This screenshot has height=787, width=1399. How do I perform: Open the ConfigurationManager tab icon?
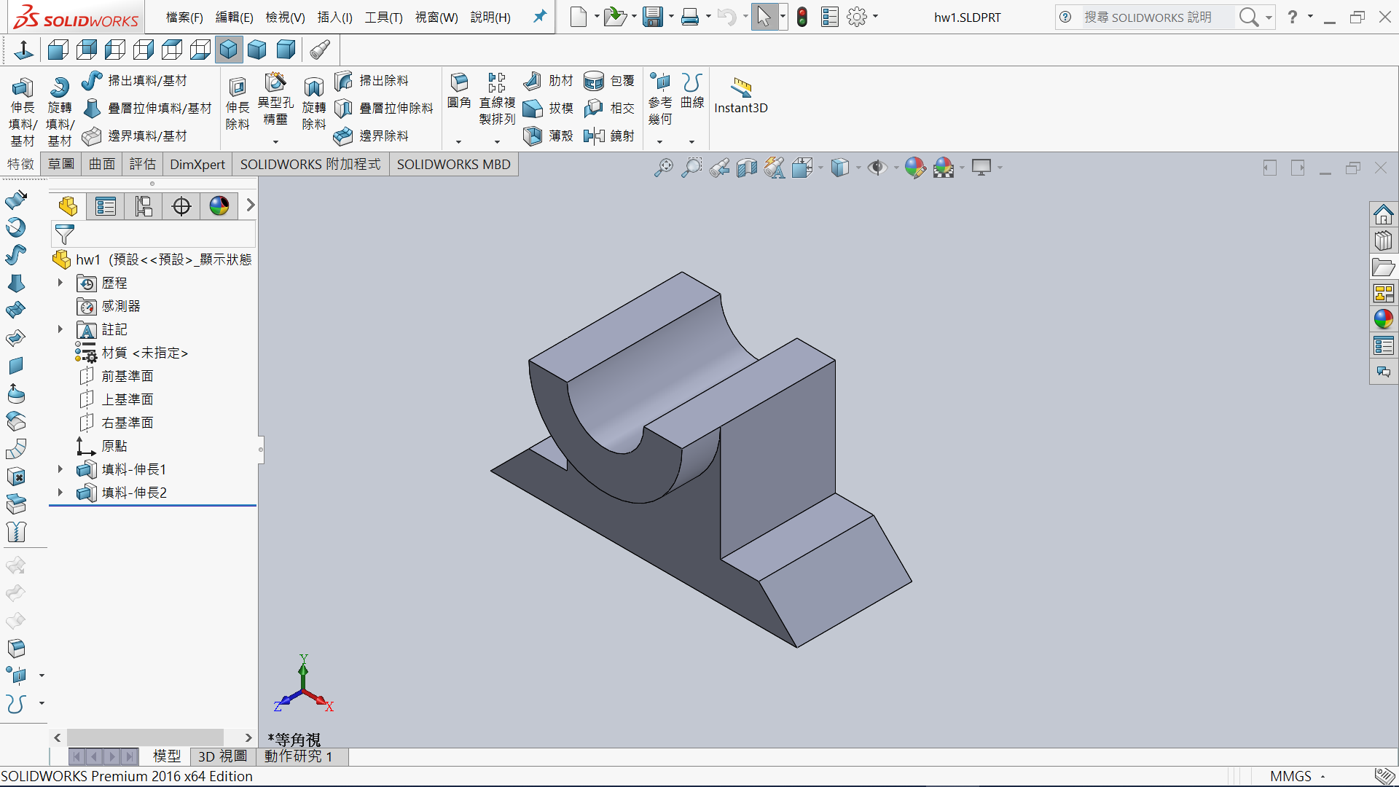144,206
